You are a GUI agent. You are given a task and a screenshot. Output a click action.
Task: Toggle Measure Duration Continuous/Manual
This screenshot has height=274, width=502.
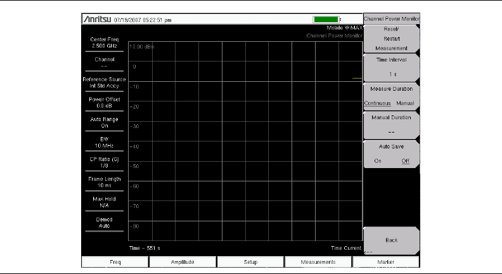(x=390, y=96)
